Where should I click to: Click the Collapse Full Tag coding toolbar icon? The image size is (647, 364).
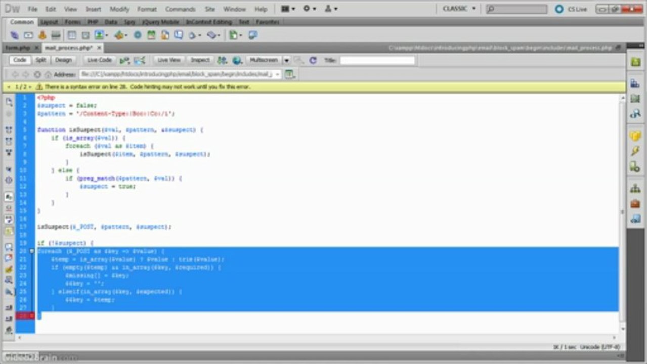9,130
